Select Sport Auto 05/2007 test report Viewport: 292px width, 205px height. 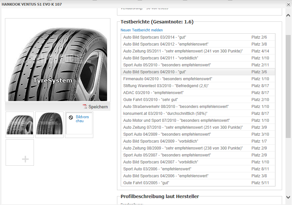[167, 155]
